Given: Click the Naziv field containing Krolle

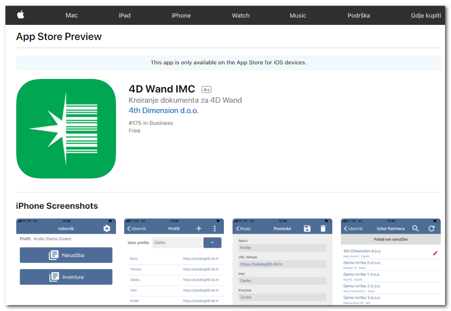Looking at the screenshot, I should [x=282, y=248].
